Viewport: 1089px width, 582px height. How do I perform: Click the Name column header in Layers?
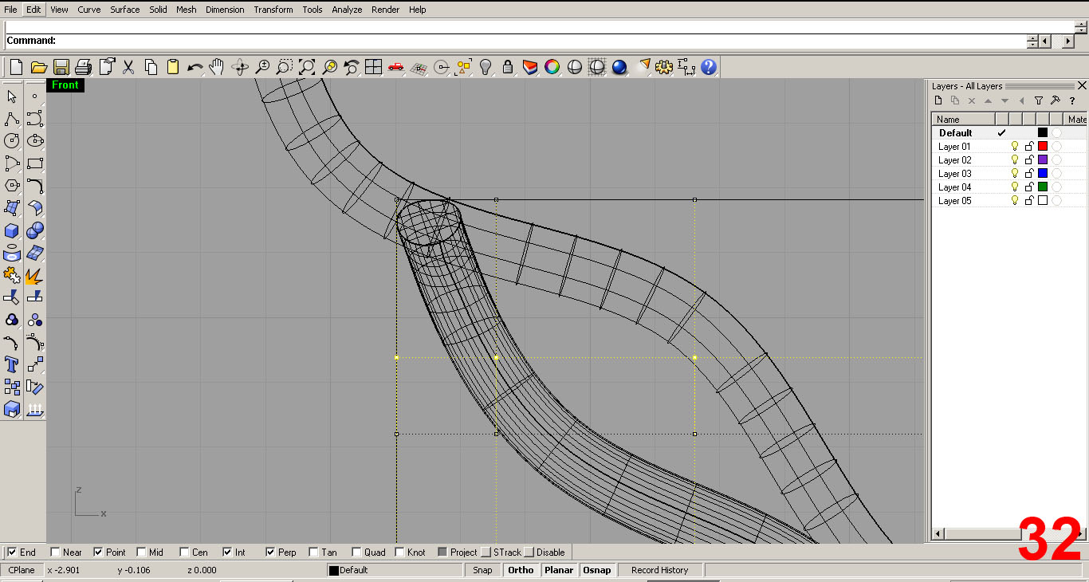pos(964,120)
